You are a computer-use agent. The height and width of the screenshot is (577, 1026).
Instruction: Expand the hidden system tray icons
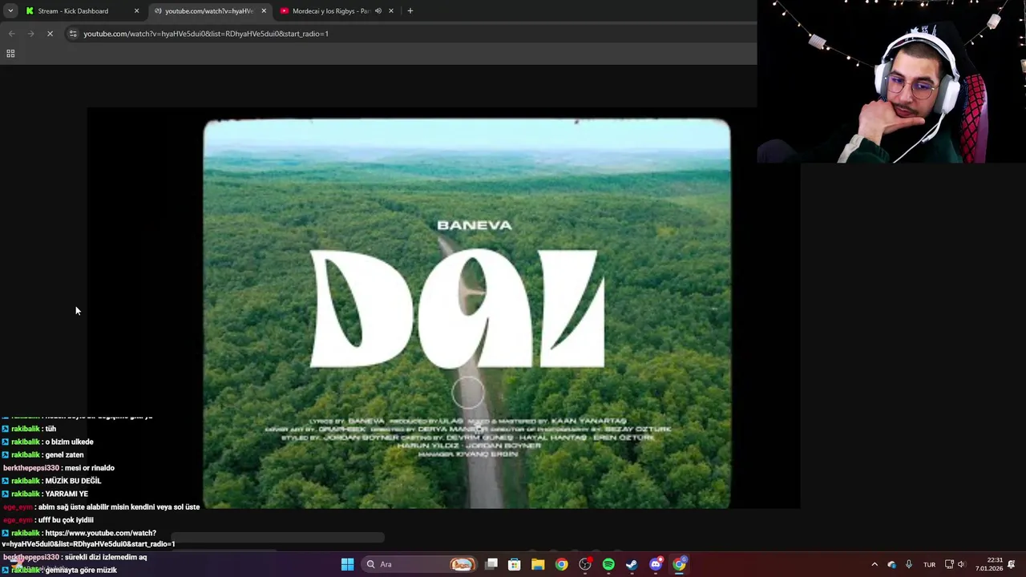click(875, 564)
